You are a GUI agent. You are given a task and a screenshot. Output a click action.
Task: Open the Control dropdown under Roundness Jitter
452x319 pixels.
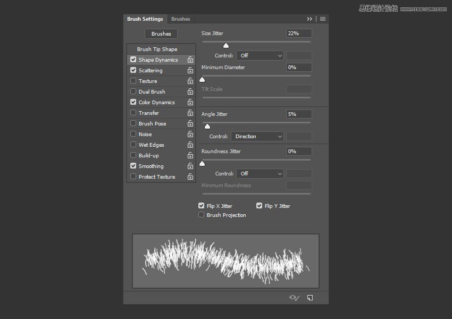pos(260,173)
